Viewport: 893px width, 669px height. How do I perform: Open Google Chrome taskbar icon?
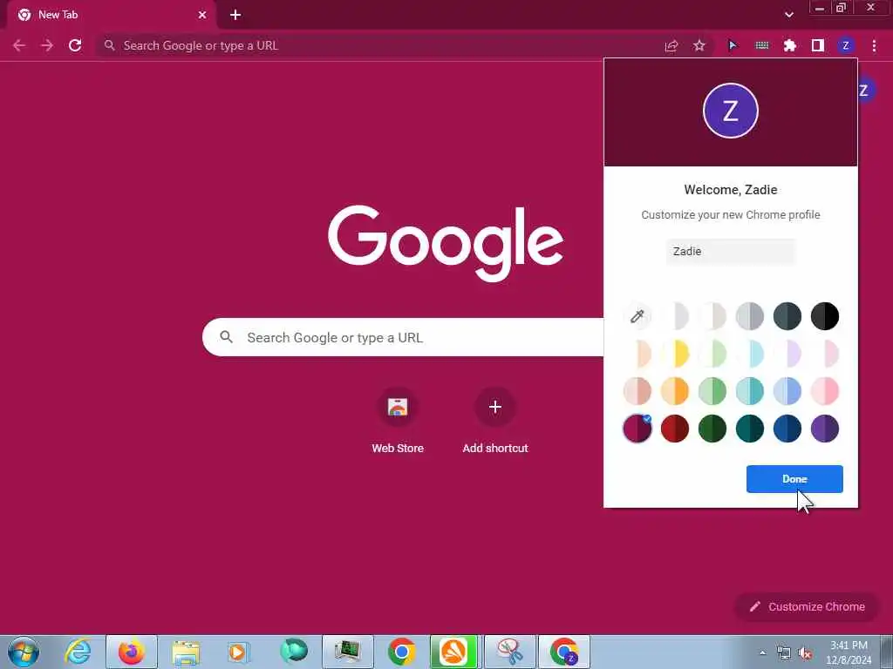point(401,652)
